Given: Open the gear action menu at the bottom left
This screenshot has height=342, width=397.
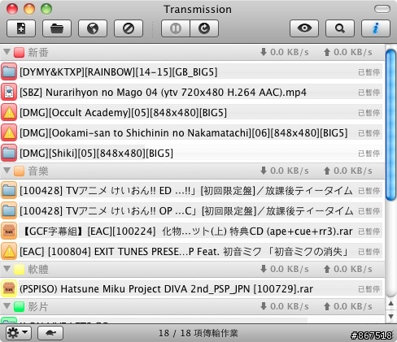Looking at the screenshot, I should tap(18, 333).
